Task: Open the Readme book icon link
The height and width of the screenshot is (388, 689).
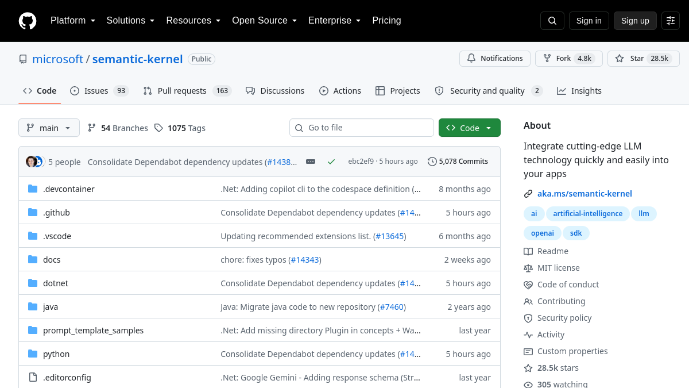Action: pos(528,251)
